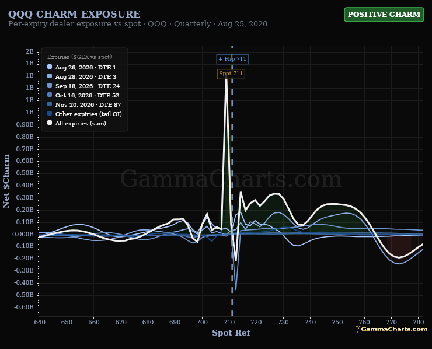Screen dimensions: 432x349
Task: Click the 670 x-axis tick label
Action: [x=121, y=322]
